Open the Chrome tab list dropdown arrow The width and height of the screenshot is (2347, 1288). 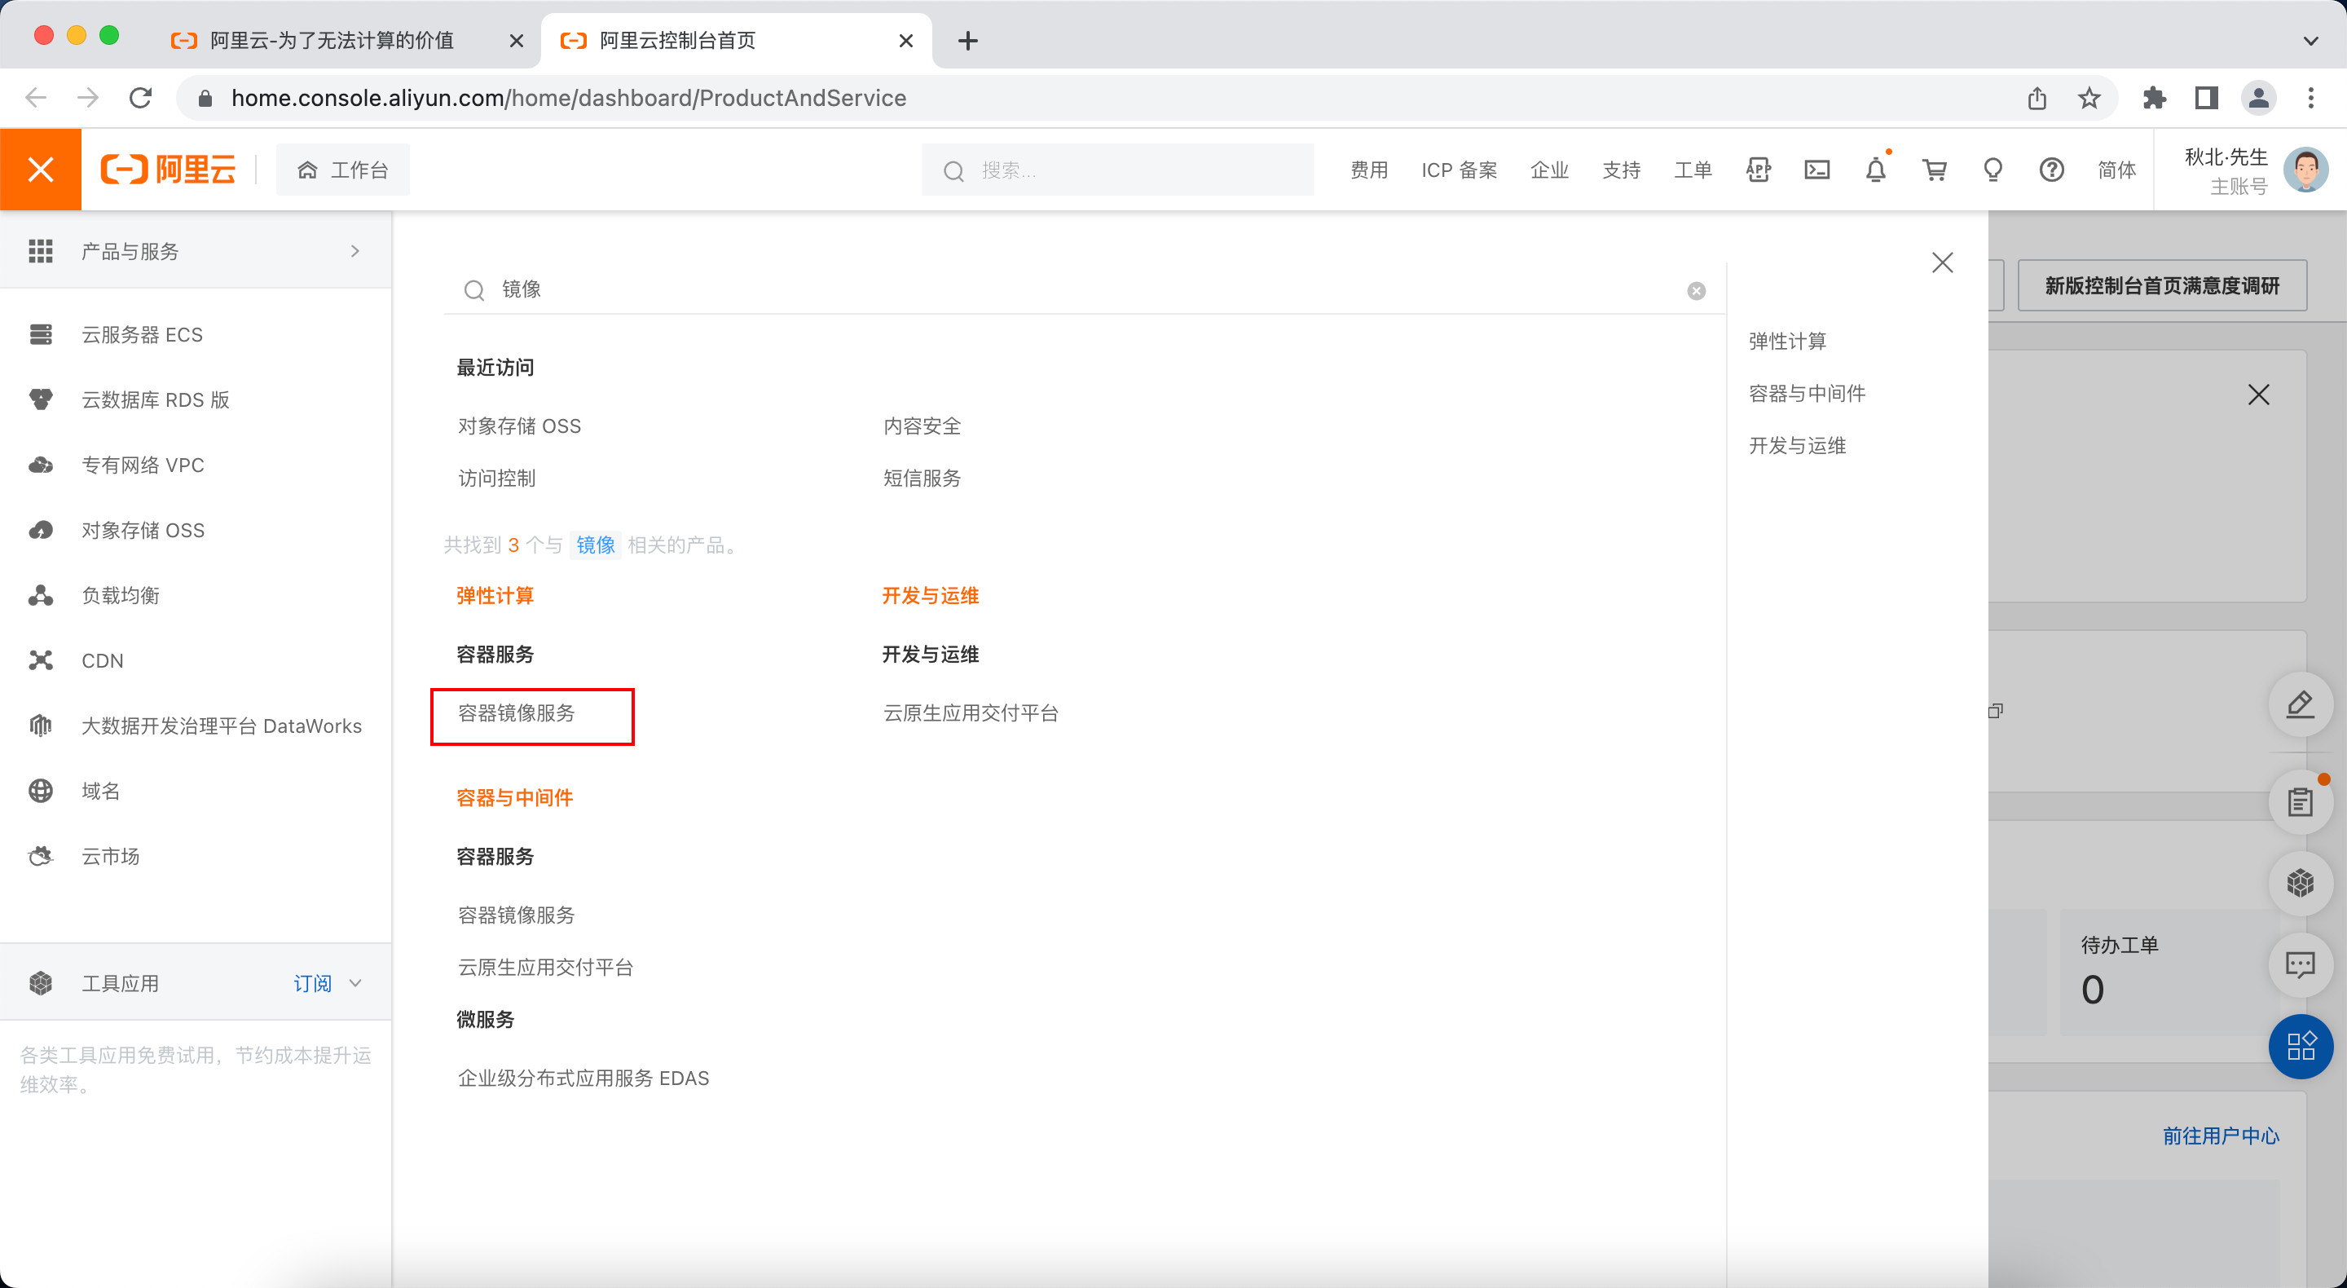pyautogui.click(x=2310, y=40)
